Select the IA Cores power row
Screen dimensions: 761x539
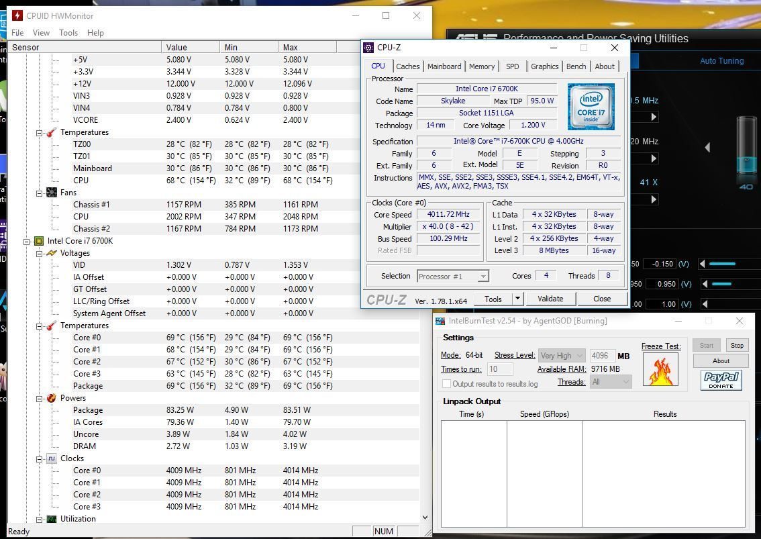click(213, 422)
